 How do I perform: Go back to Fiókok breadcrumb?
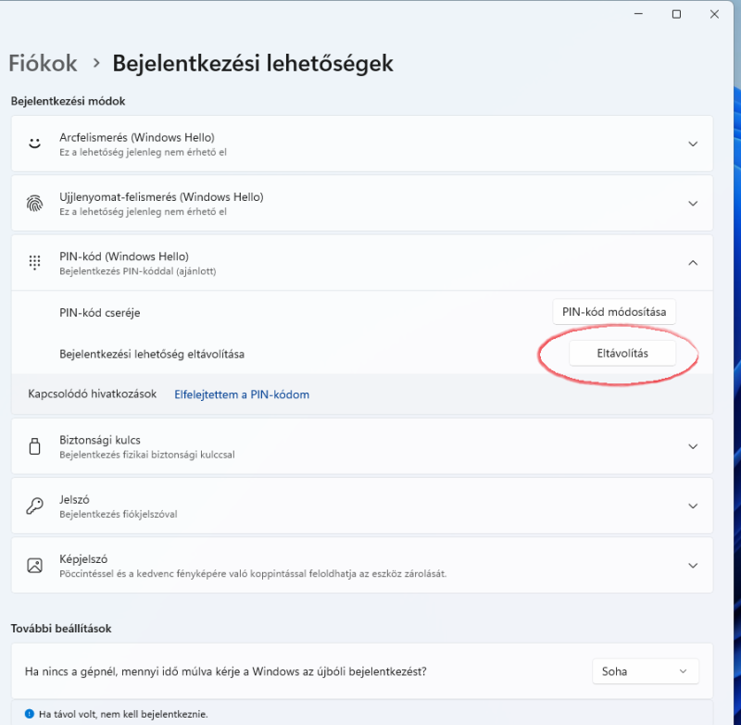pyautogui.click(x=43, y=63)
